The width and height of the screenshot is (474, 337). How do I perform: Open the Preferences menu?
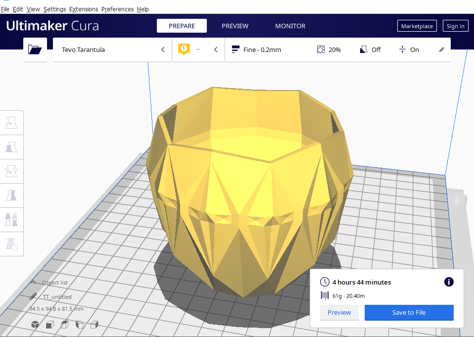[x=118, y=9]
